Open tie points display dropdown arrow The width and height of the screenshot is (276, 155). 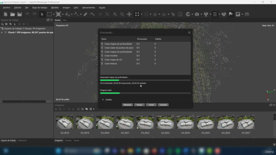tap(141, 14)
